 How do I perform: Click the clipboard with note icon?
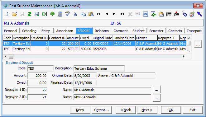(161, 14)
